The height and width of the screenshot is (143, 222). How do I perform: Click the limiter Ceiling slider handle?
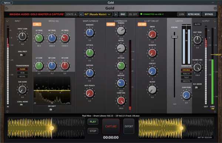coord(174,37)
